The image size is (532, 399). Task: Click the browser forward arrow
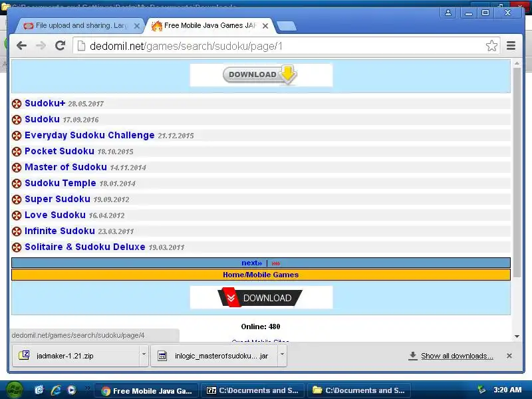coord(41,45)
